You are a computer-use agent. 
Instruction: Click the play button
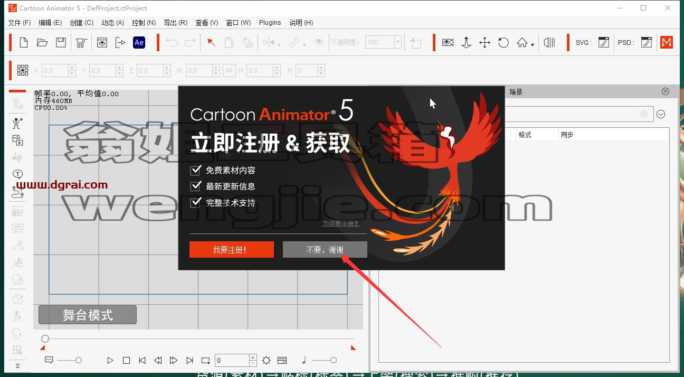(x=110, y=361)
